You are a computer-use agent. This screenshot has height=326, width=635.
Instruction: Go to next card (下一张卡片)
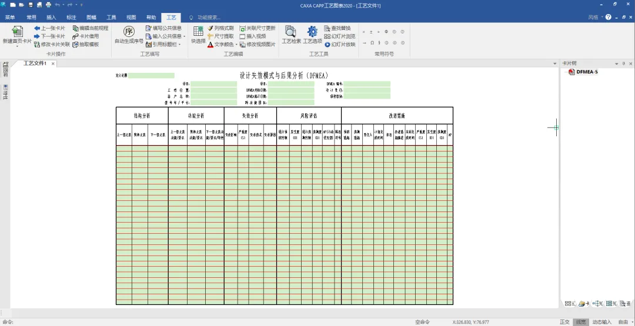tap(49, 36)
